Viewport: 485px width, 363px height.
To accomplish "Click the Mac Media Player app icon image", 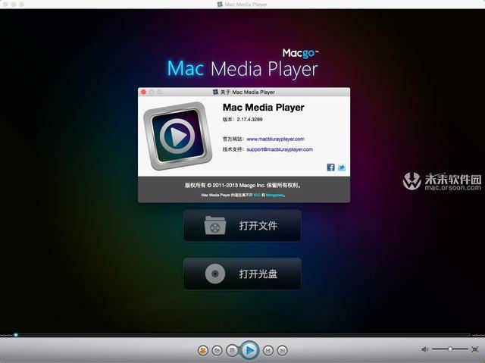I will pos(178,136).
